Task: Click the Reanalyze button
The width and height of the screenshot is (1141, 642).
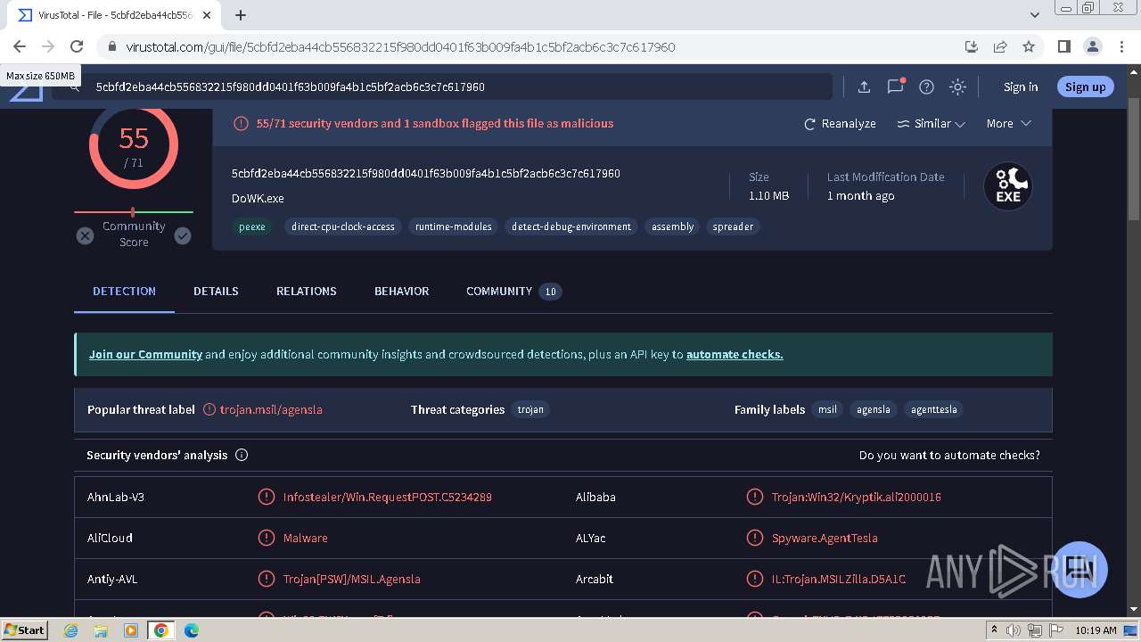Action: pyautogui.click(x=840, y=124)
